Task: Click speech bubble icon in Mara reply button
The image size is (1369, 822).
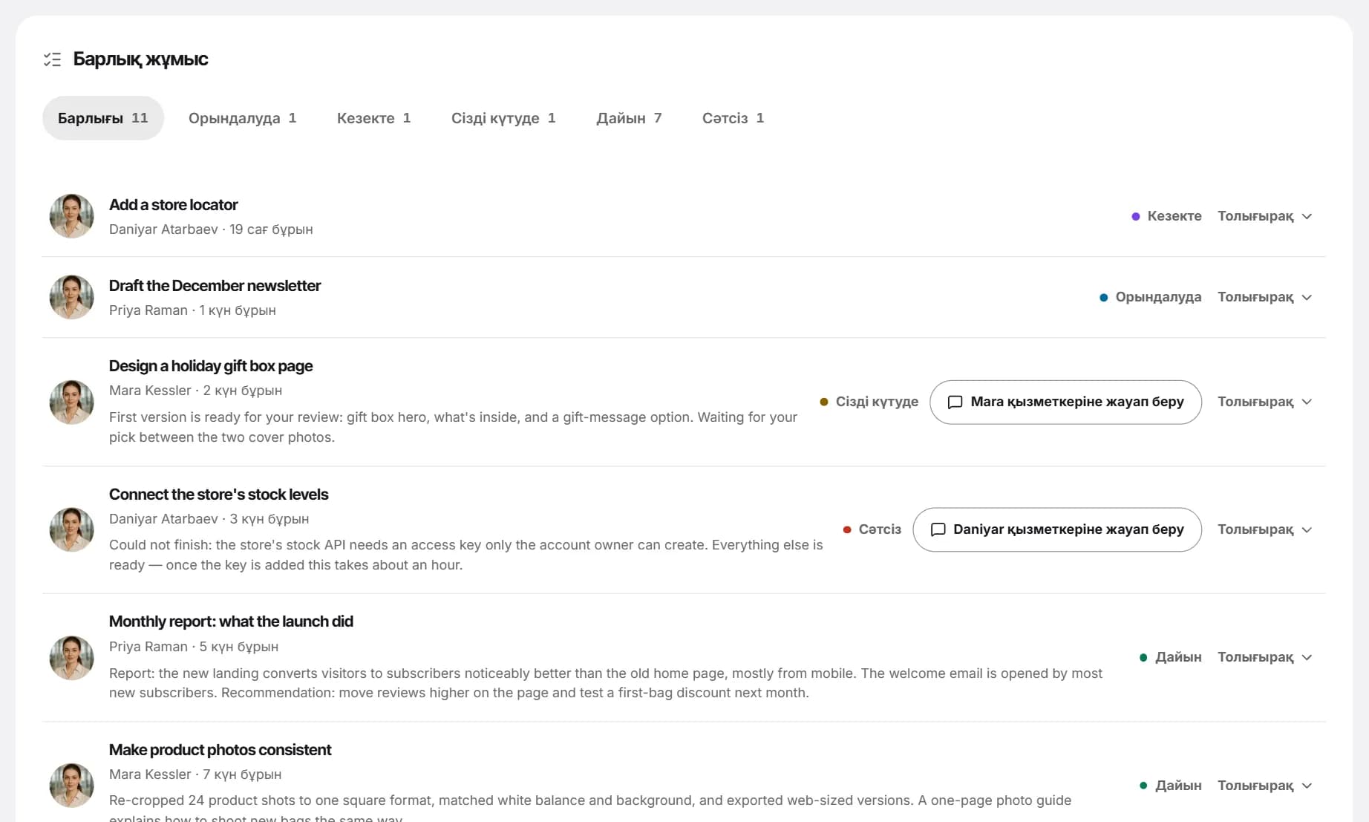Action: [x=955, y=402]
